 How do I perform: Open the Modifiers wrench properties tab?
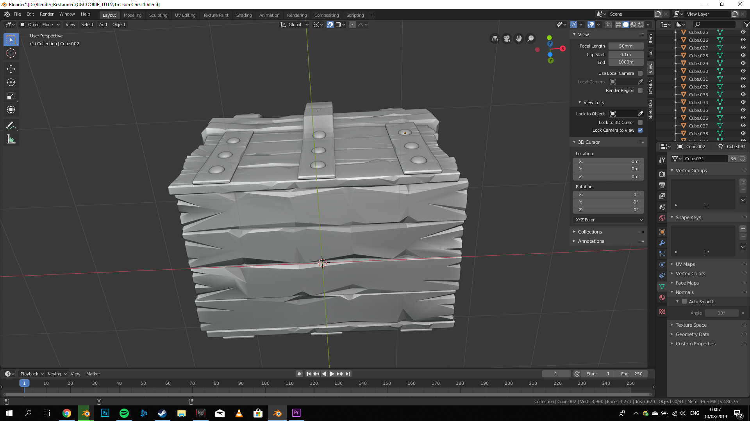(662, 243)
